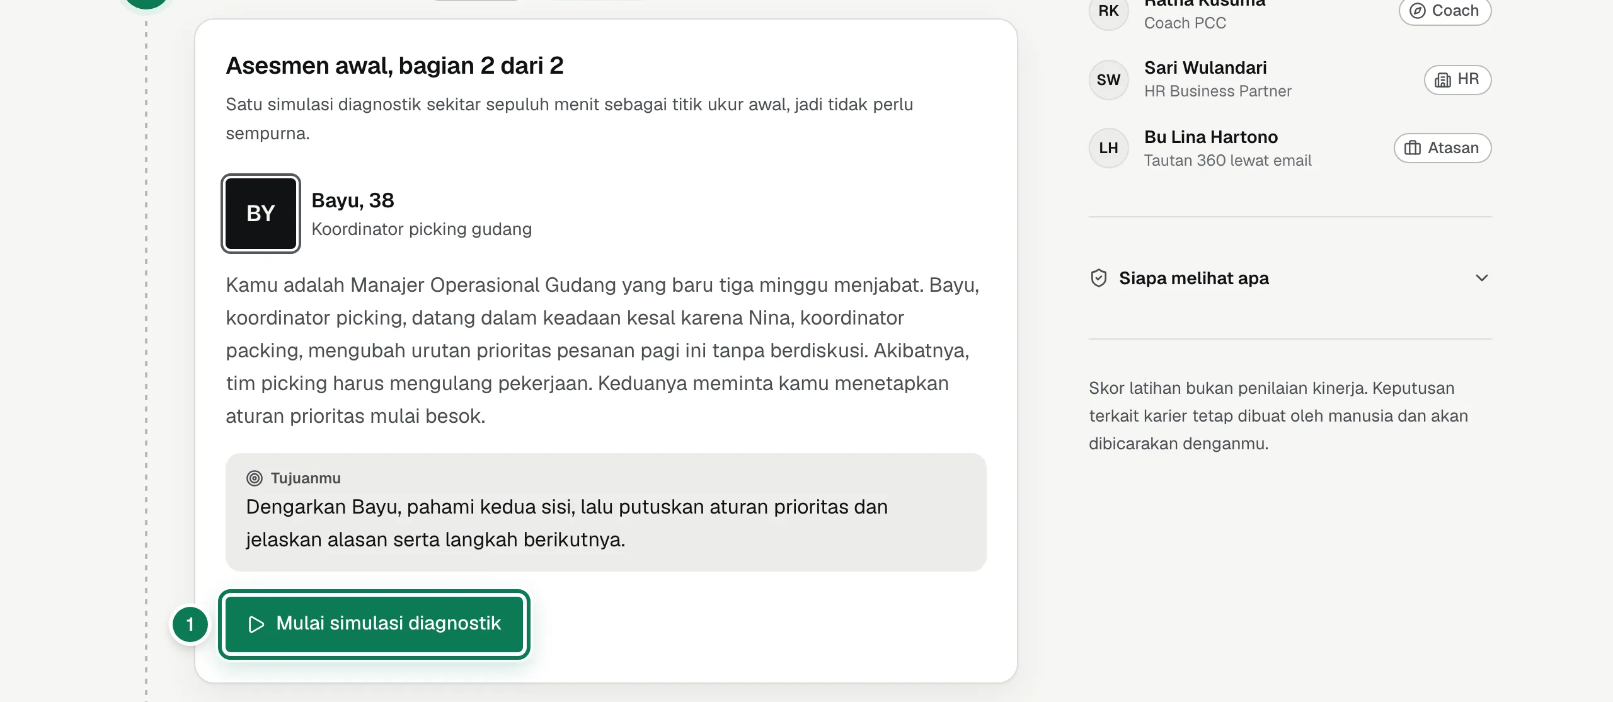This screenshot has height=702, width=1613.
Task: Click the RK avatar of the coach
Action: 1108,11
